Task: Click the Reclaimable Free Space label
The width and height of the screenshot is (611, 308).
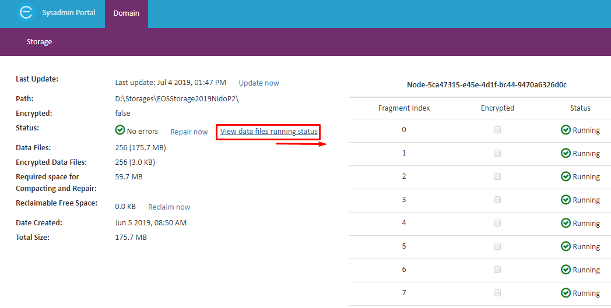Action: pos(57,203)
